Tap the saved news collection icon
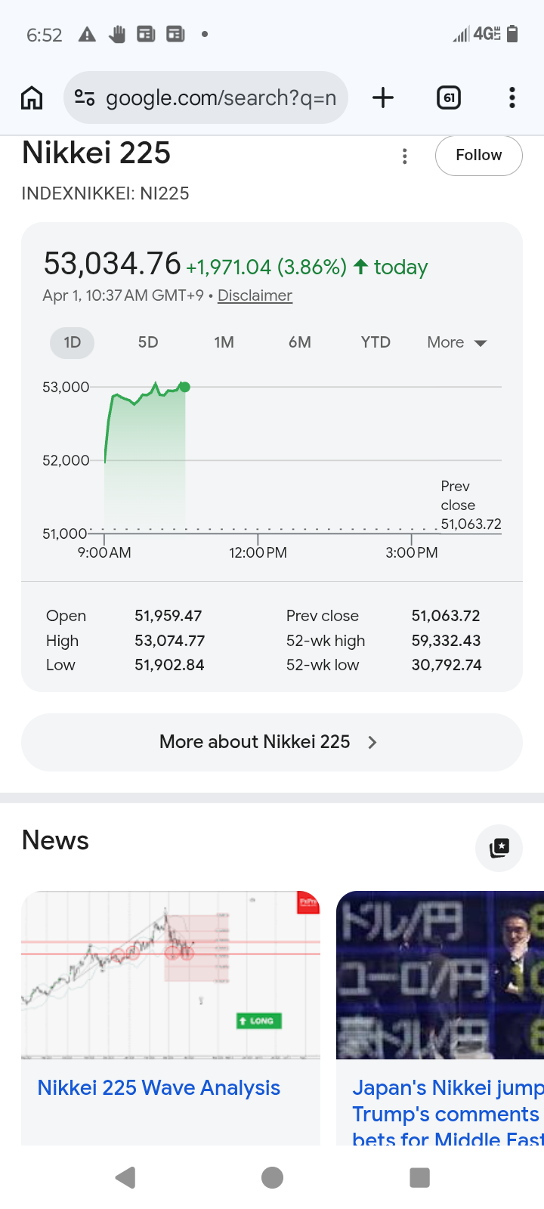Screen dimensions: 544x1209 [x=499, y=848]
